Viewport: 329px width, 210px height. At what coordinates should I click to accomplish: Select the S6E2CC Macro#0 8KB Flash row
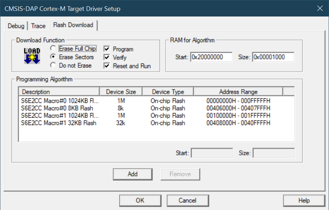pos(156,108)
